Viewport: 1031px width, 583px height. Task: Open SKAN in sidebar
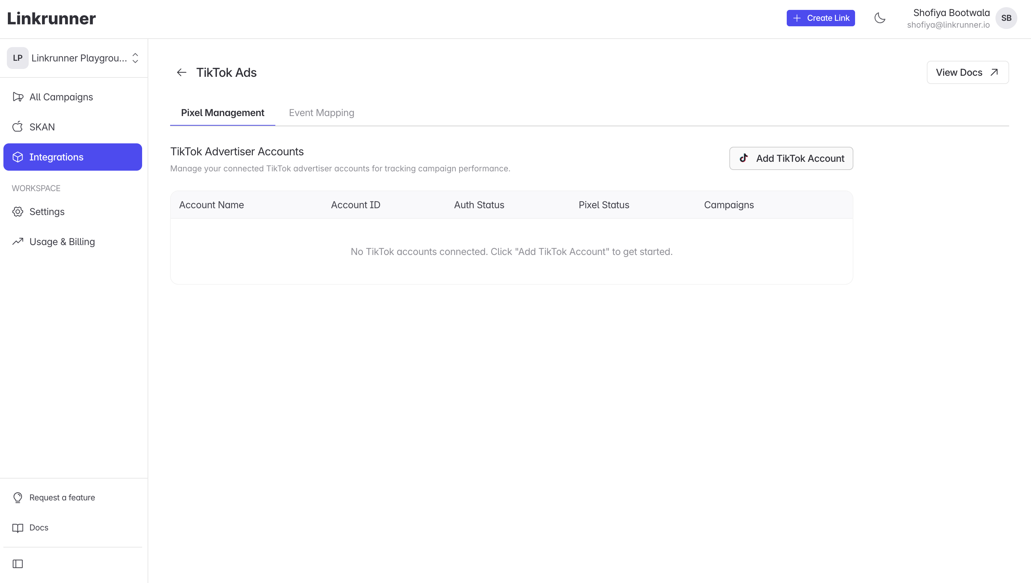pos(72,127)
